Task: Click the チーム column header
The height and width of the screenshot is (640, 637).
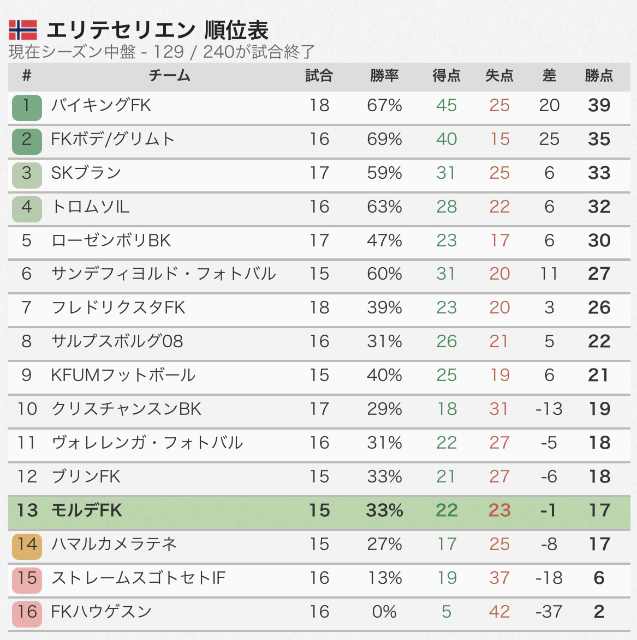Action: 169,76
